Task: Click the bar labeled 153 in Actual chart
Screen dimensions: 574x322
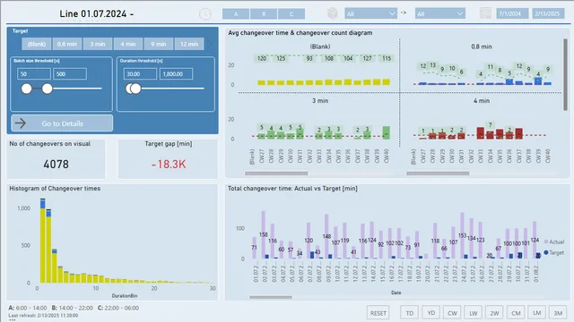Action: [x=463, y=235]
